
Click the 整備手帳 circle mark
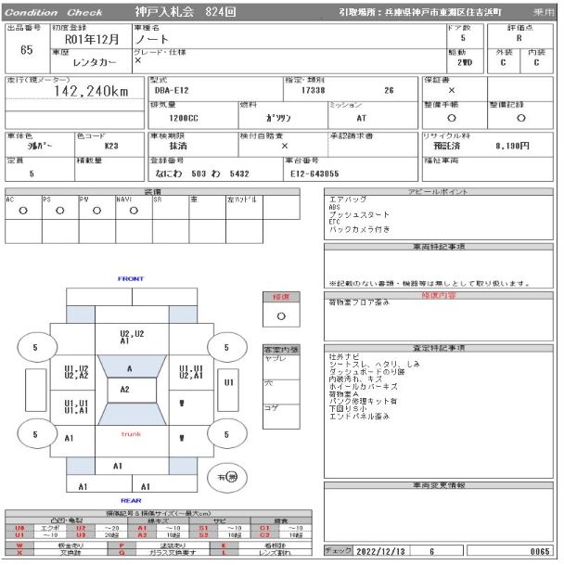click(x=452, y=119)
